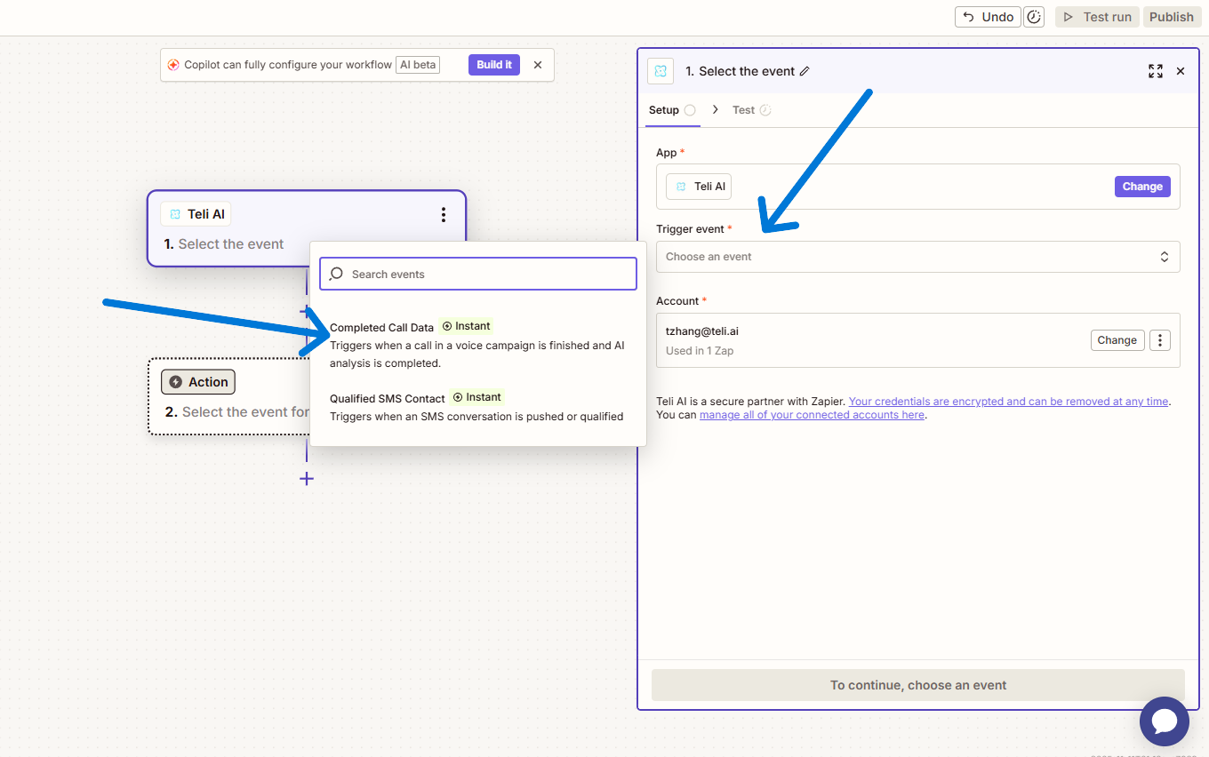
Task: Click the search magnifier icon
Action: pos(336,274)
